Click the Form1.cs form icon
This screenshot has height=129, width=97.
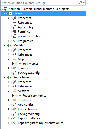(x=15, y=32)
